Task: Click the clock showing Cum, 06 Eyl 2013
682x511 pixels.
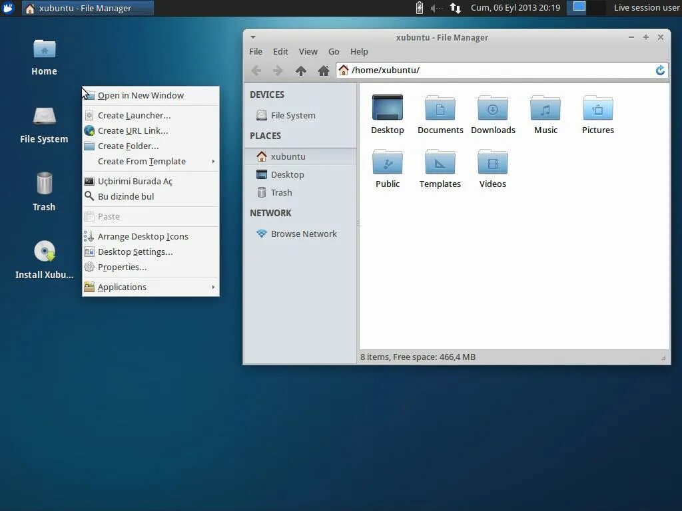Action: point(515,8)
